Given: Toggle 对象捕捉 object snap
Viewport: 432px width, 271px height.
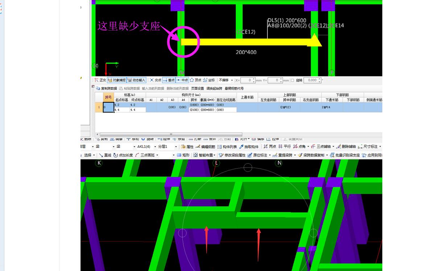Looking at the screenshot, I should [117, 80].
